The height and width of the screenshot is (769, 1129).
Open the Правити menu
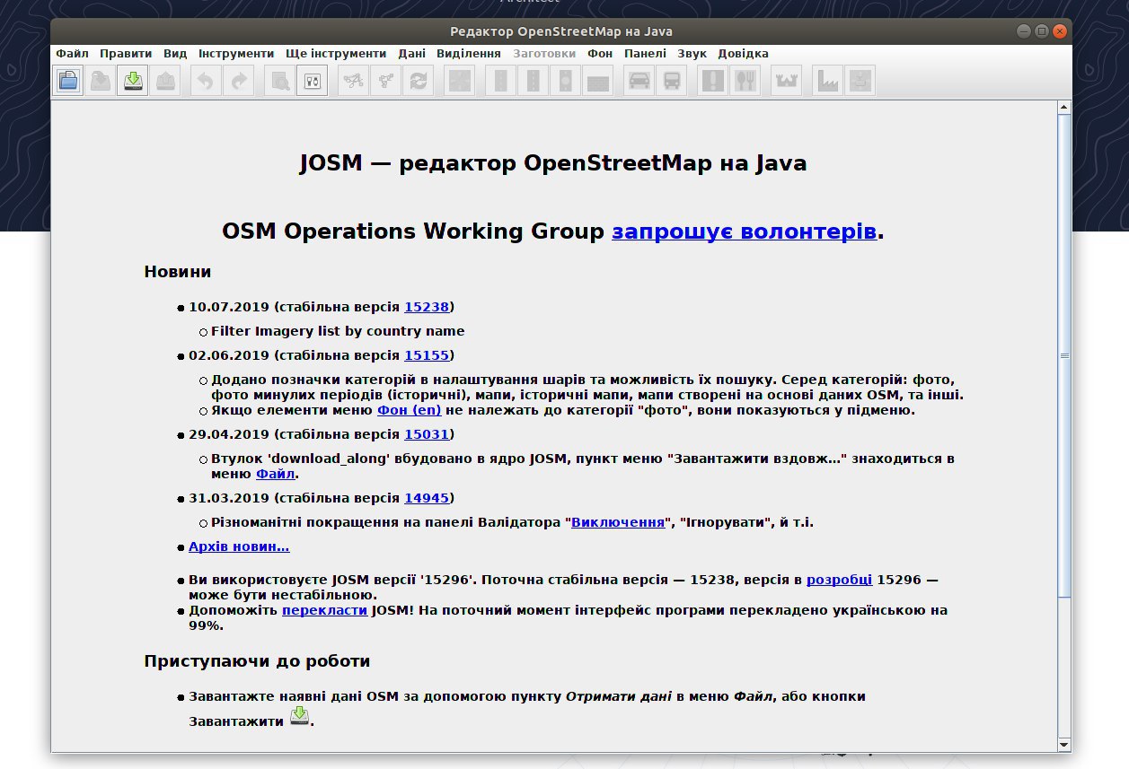point(126,54)
